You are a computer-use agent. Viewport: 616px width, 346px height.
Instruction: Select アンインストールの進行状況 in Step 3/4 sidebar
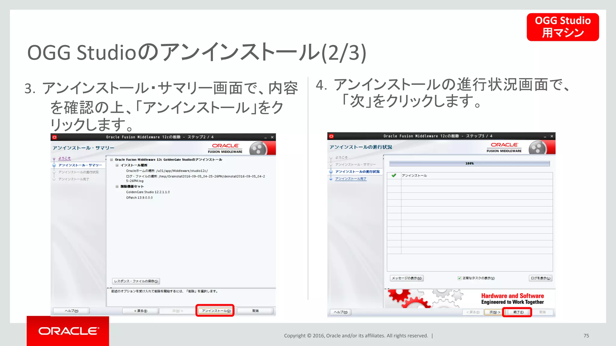(357, 171)
